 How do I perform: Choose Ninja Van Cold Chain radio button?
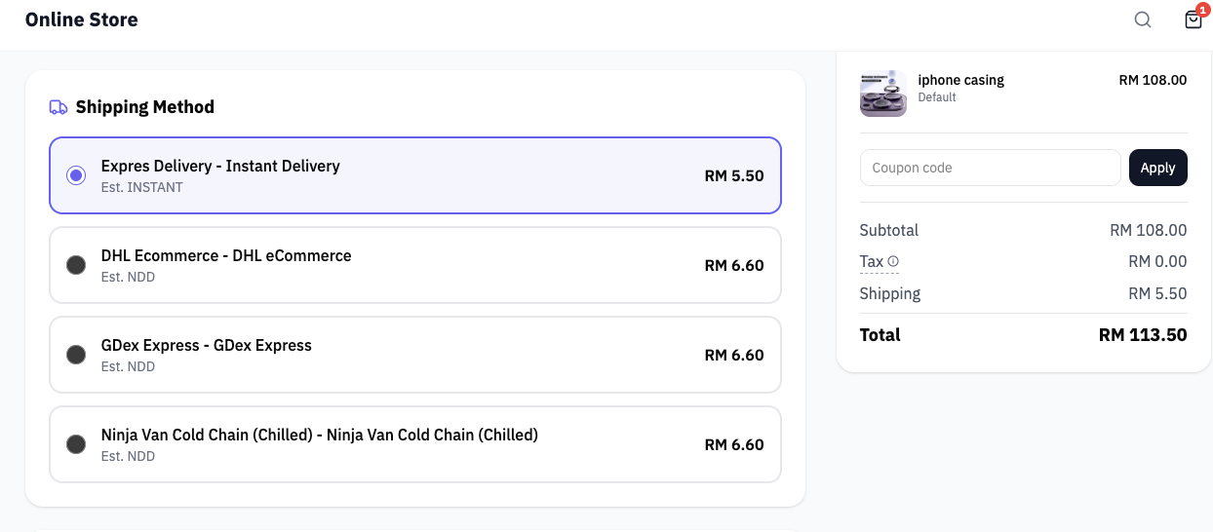76,444
